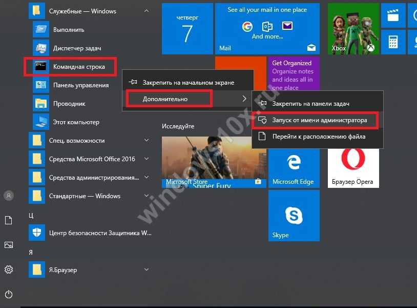Expand the Средства администрирования chevron
This screenshot has width=417, height=308.
(147, 177)
